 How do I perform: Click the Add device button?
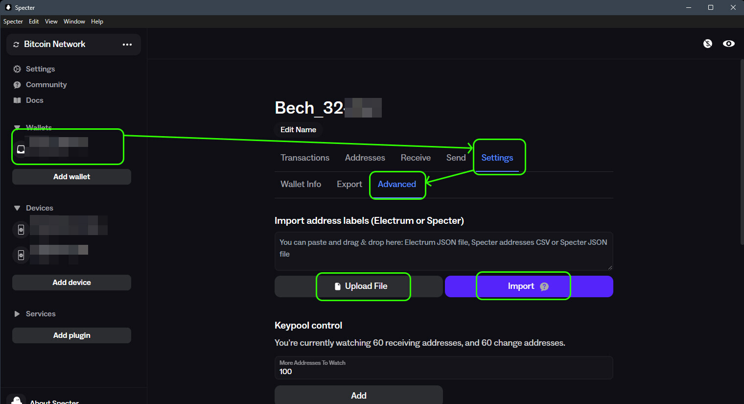[71, 283]
